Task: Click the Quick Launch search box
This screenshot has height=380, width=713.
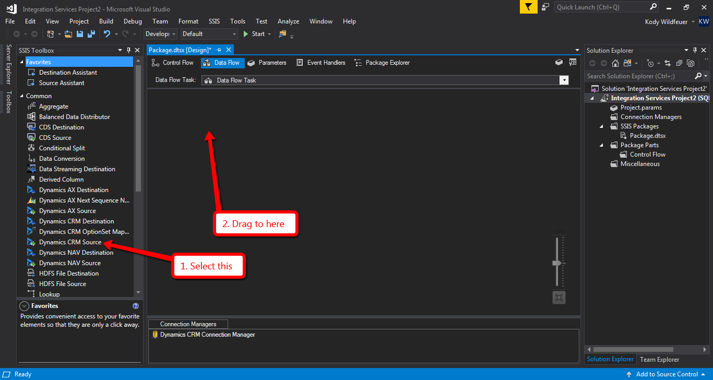Action: tap(607, 7)
